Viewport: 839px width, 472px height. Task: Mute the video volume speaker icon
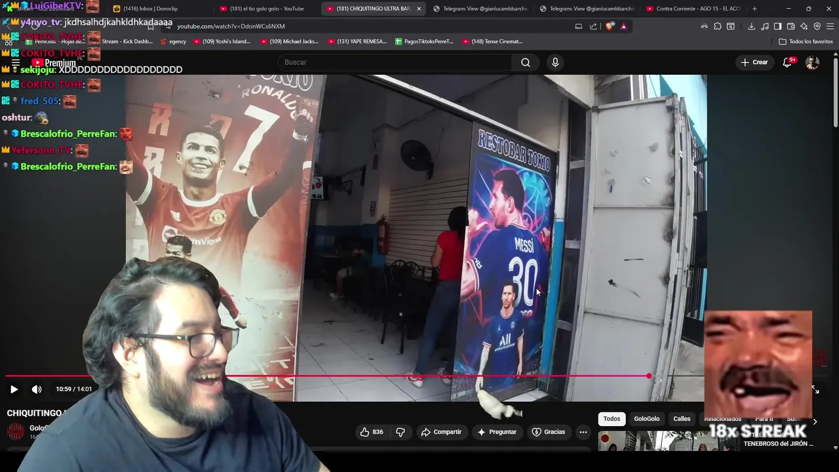[x=37, y=389]
